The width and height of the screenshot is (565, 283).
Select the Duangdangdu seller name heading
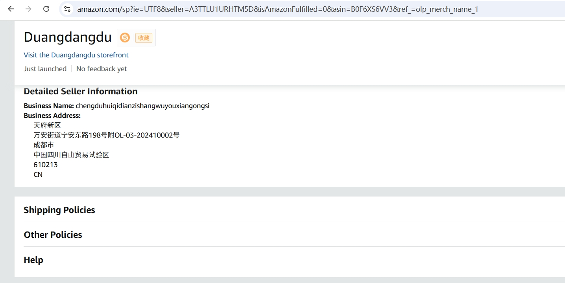coord(68,37)
